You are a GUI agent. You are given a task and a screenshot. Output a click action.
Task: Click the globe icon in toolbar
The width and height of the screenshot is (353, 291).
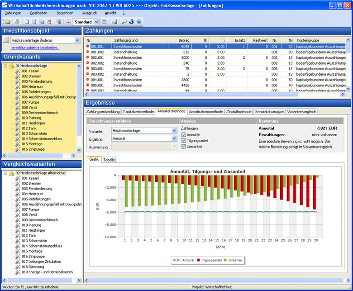coord(131,22)
